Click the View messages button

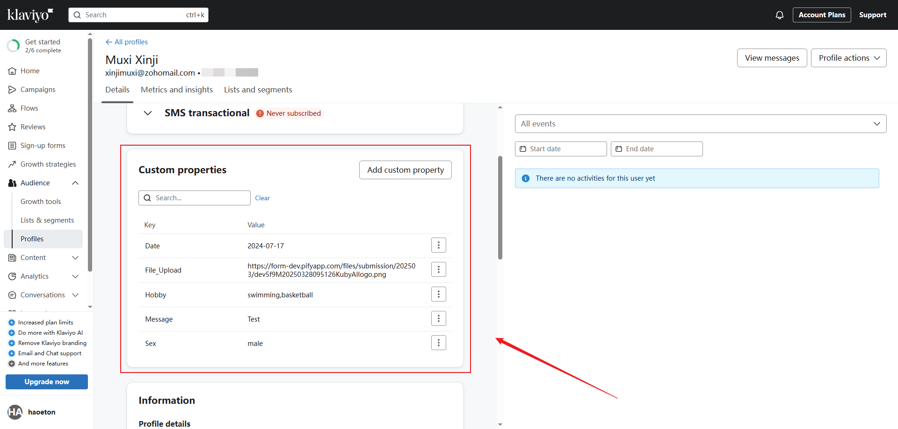click(772, 58)
